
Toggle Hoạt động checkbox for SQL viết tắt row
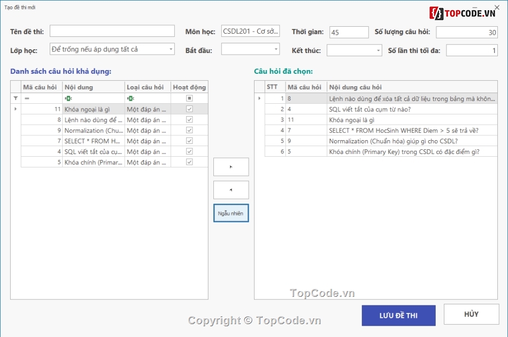coord(189,151)
